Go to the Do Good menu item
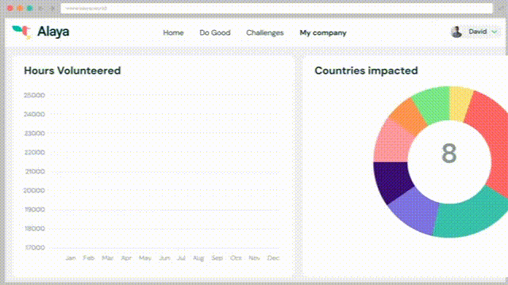Screen dimensions: 508x285 (x=215, y=32)
